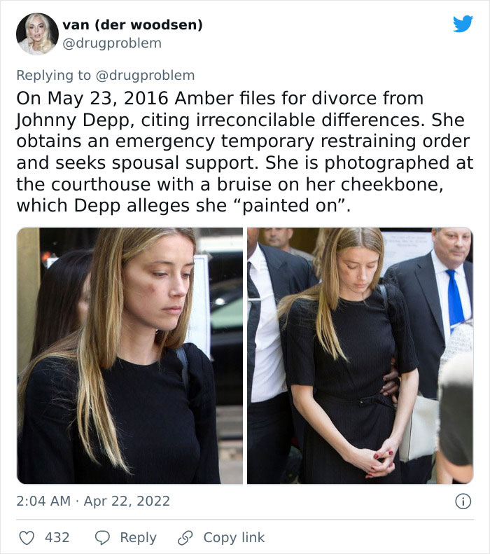
Task: Click the @drugproblem handle below the name
Action: coord(112,43)
